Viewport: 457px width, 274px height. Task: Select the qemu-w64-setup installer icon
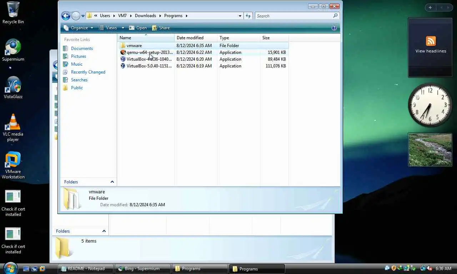123,52
